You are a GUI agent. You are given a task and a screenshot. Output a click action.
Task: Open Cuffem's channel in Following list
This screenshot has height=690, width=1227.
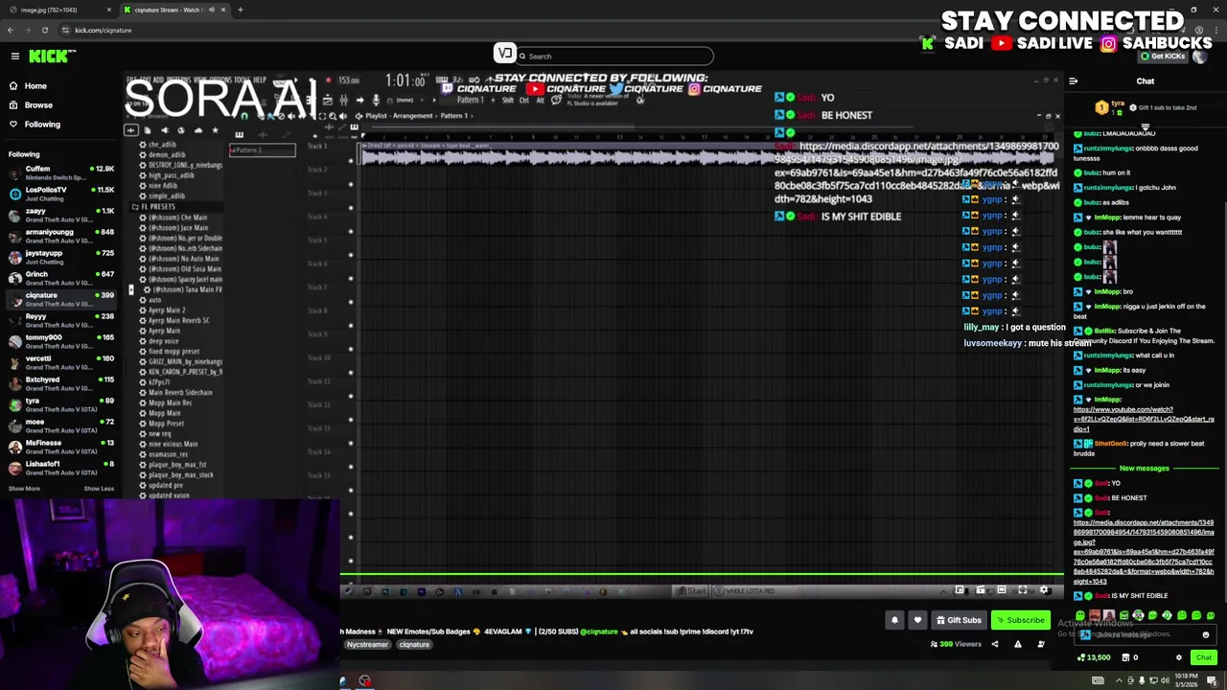click(59, 172)
